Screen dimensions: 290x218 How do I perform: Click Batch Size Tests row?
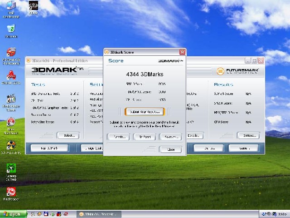(55, 122)
